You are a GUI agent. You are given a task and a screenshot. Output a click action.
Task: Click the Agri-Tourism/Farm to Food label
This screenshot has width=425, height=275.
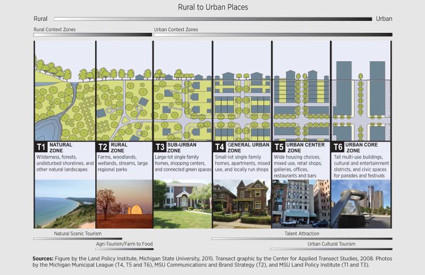(123, 243)
